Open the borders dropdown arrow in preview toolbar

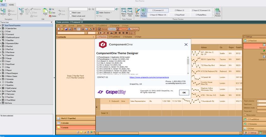[134, 33]
